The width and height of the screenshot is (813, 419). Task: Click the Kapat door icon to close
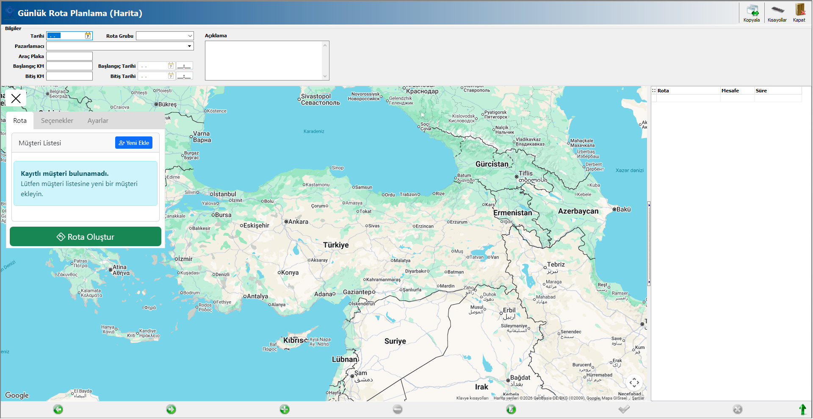click(x=799, y=13)
